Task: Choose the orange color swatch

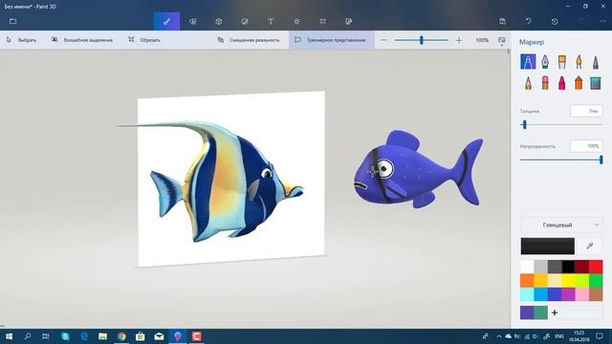Action: click(527, 280)
